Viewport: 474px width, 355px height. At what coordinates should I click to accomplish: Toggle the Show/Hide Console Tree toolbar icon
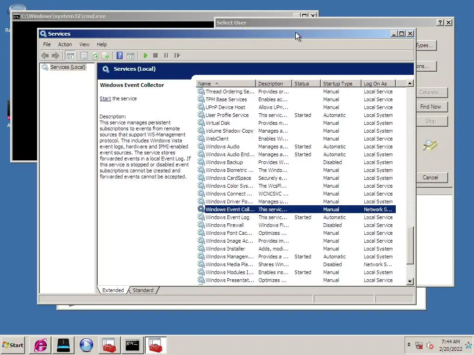70,55
